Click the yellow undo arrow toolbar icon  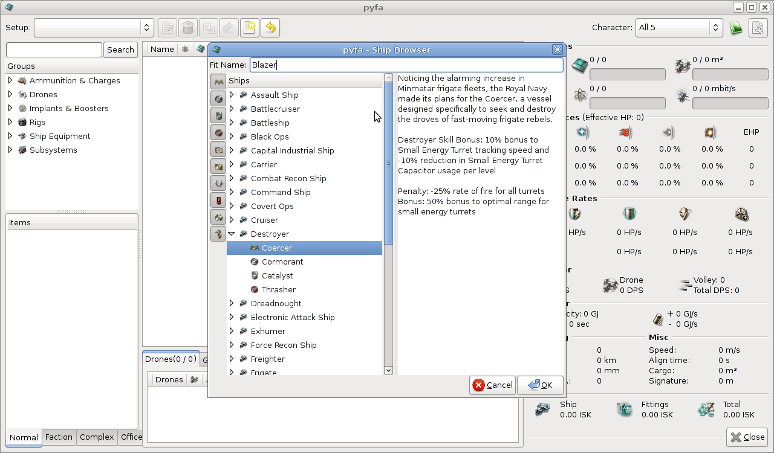tap(270, 28)
